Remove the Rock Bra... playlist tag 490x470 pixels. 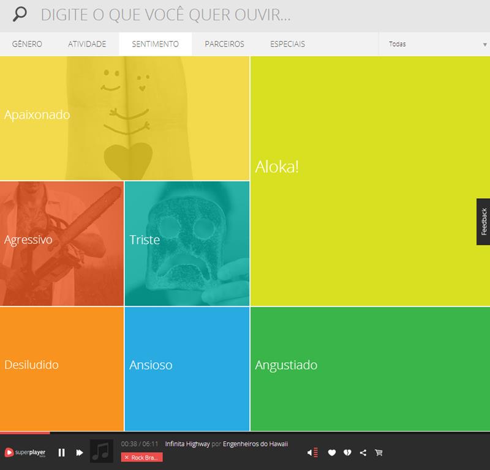[x=126, y=458]
